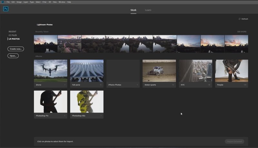Open the Photoshop Mix album thumbnail
This screenshot has height=148, width=258.
pos(87,102)
